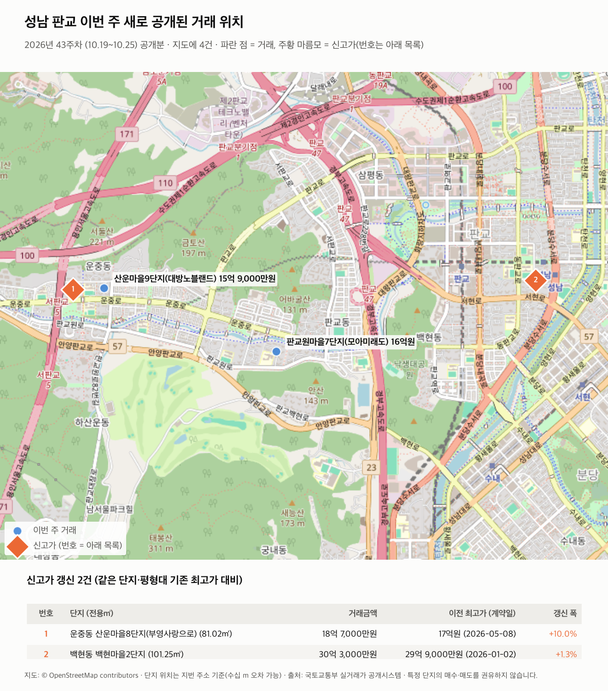Click orange diamond marker 1 on the map
Image resolution: width=608 pixels, height=691 pixels.
[73, 289]
